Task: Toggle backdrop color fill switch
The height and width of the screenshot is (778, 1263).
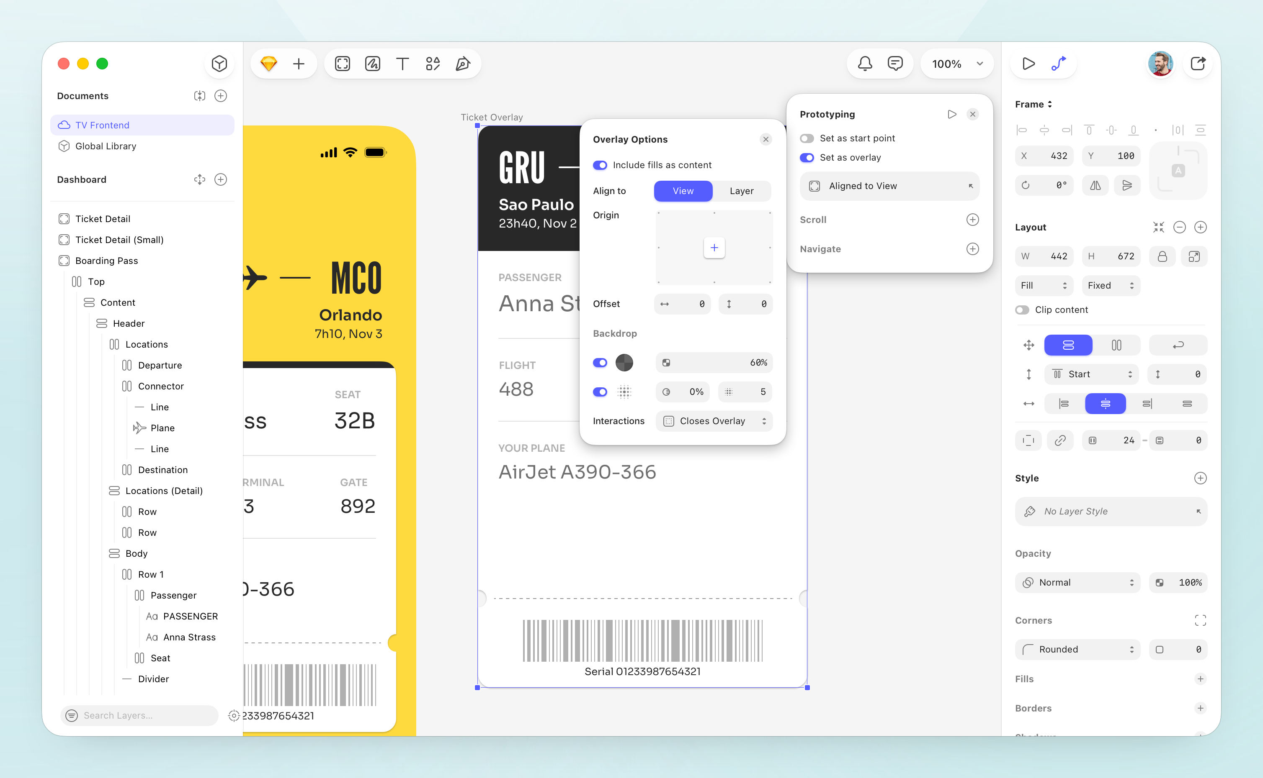Action: (x=600, y=363)
